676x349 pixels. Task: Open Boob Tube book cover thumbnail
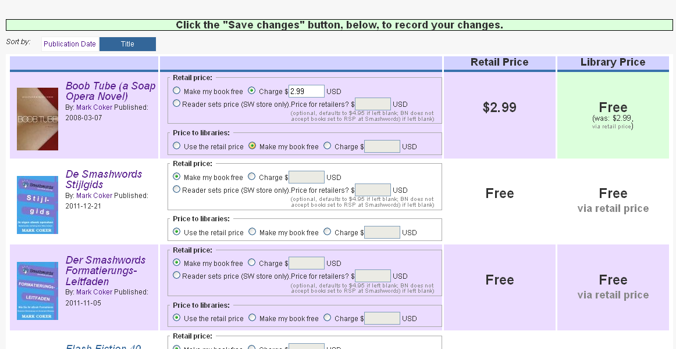click(x=37, y=119)
